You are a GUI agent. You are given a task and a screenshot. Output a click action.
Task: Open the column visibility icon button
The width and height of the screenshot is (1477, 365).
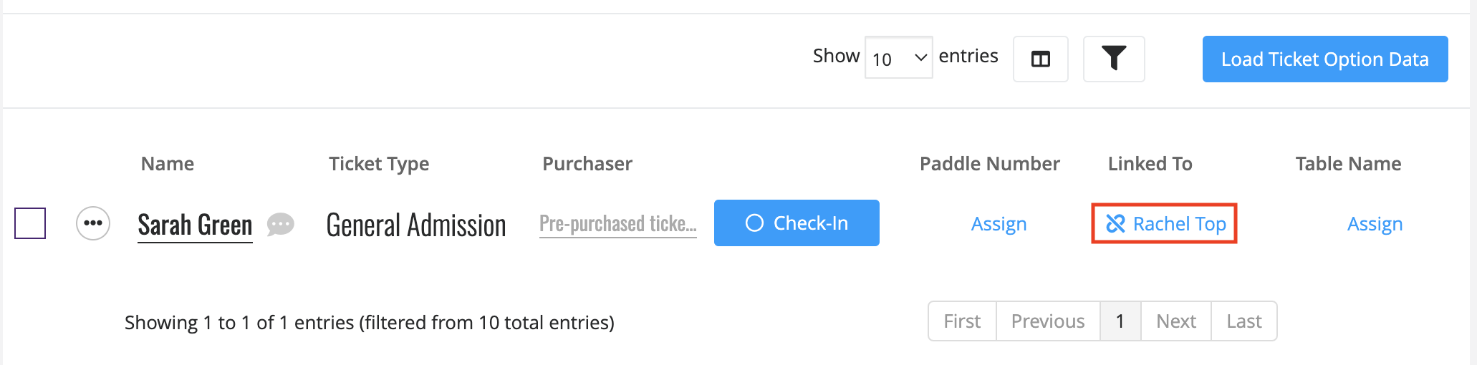[x=1040, y=59]
